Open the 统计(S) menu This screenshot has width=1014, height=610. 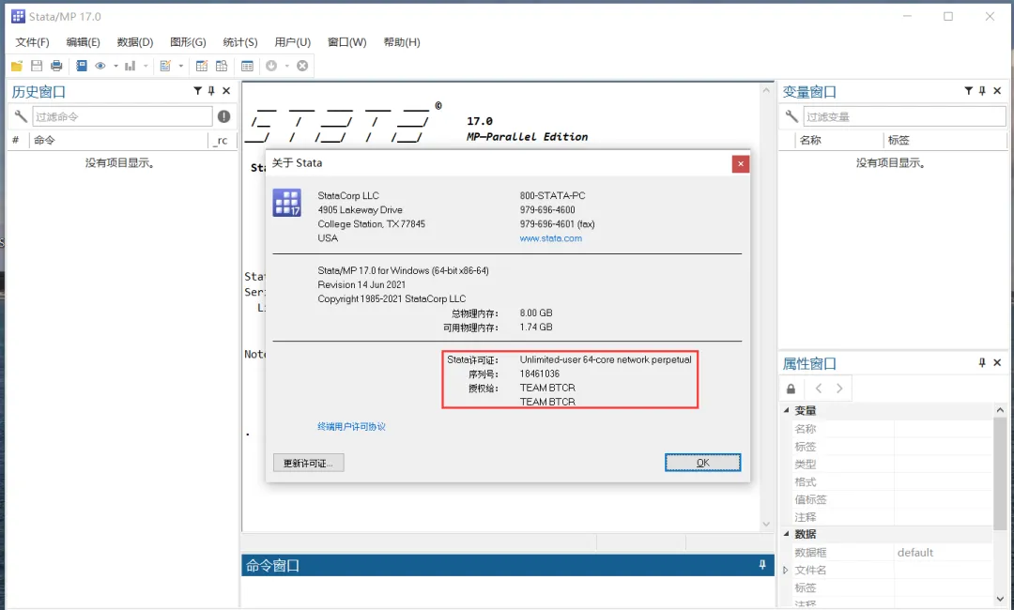240,42
